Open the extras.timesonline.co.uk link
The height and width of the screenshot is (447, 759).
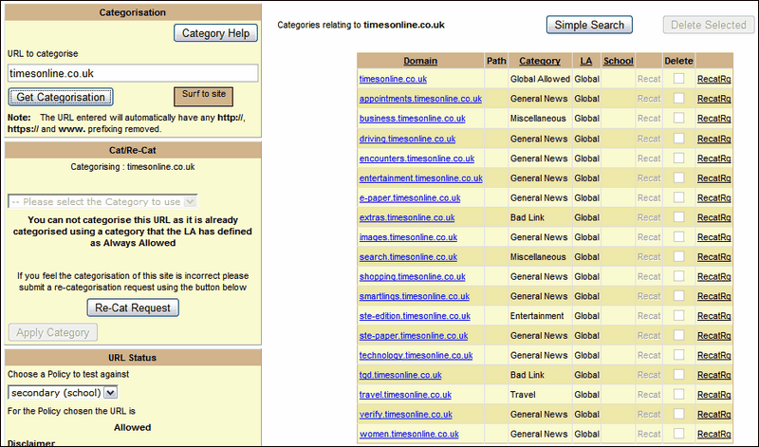pyautogui.click(x=407, y=218)
